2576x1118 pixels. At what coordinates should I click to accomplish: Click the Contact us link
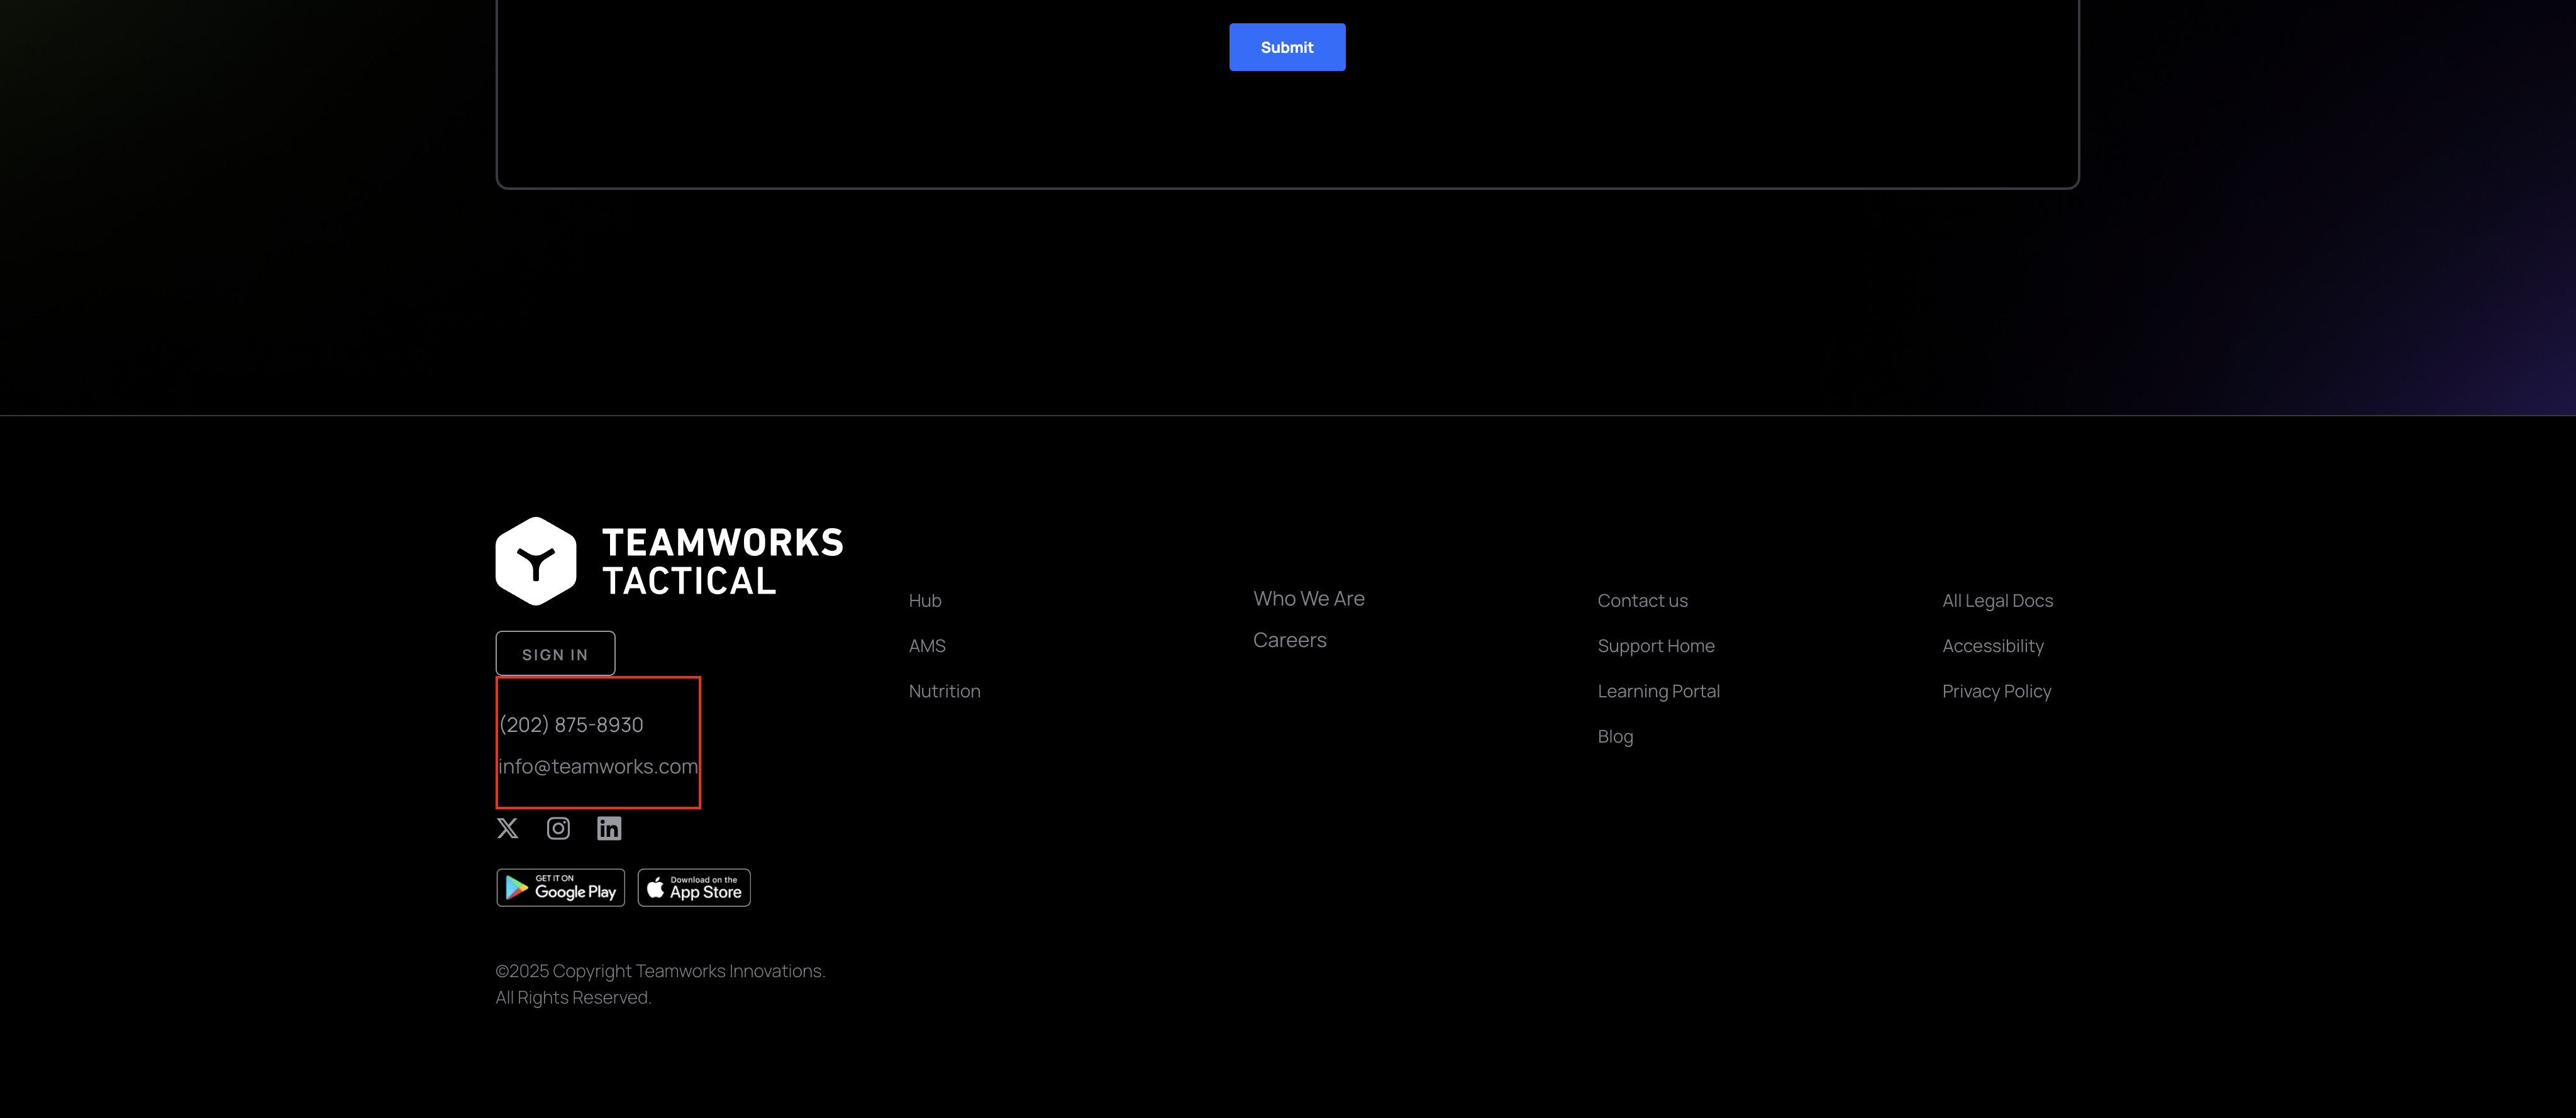1642,601
